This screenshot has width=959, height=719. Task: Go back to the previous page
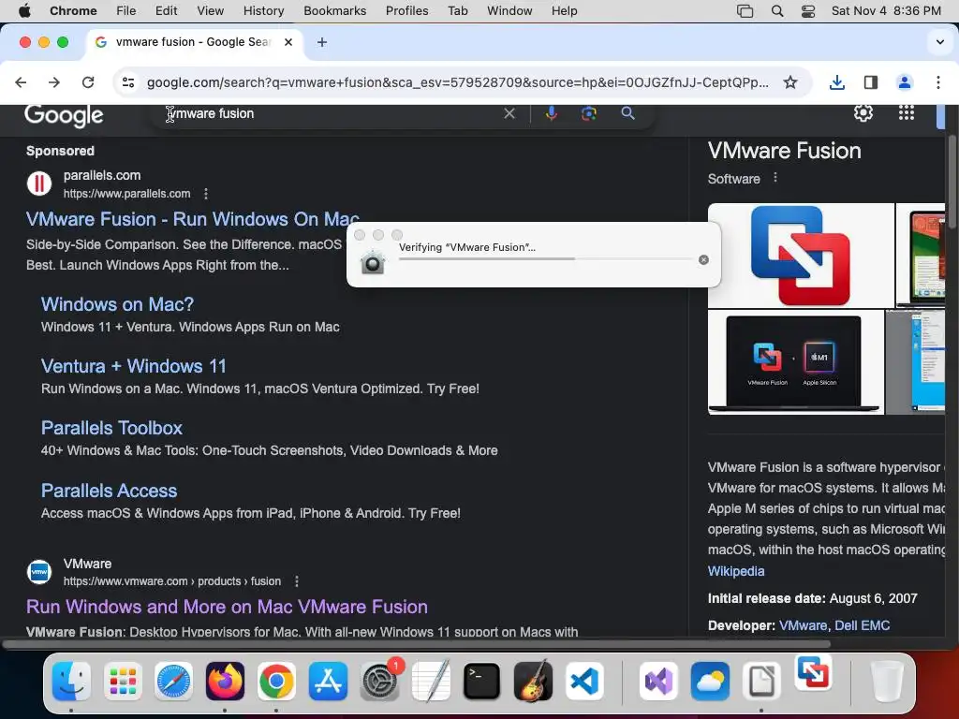(21, 82)
